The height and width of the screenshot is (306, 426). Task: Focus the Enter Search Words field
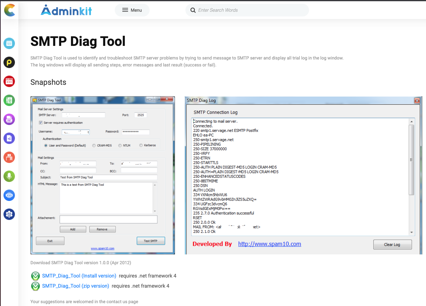pyautogui.click(x=247, y=10)
